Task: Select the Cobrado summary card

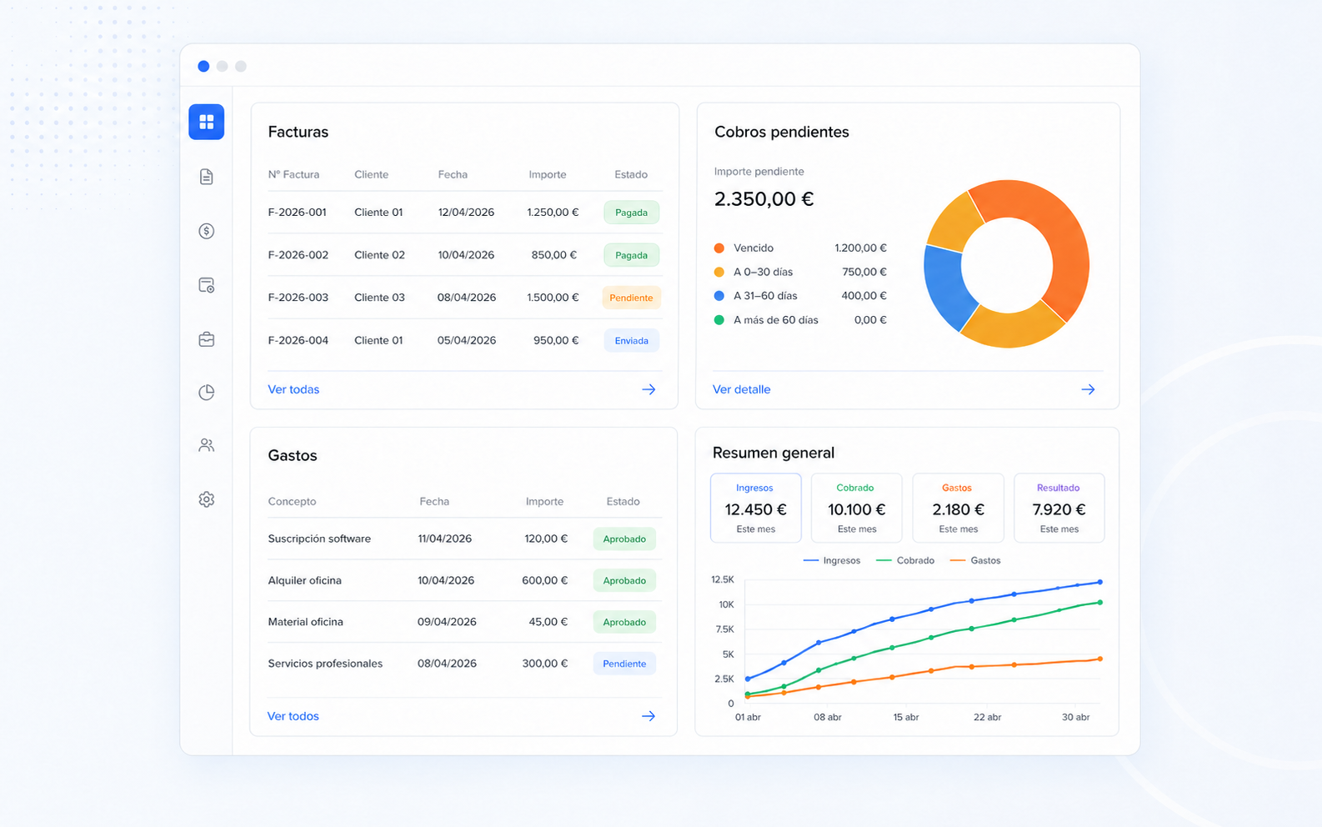Action: [857, 508]
